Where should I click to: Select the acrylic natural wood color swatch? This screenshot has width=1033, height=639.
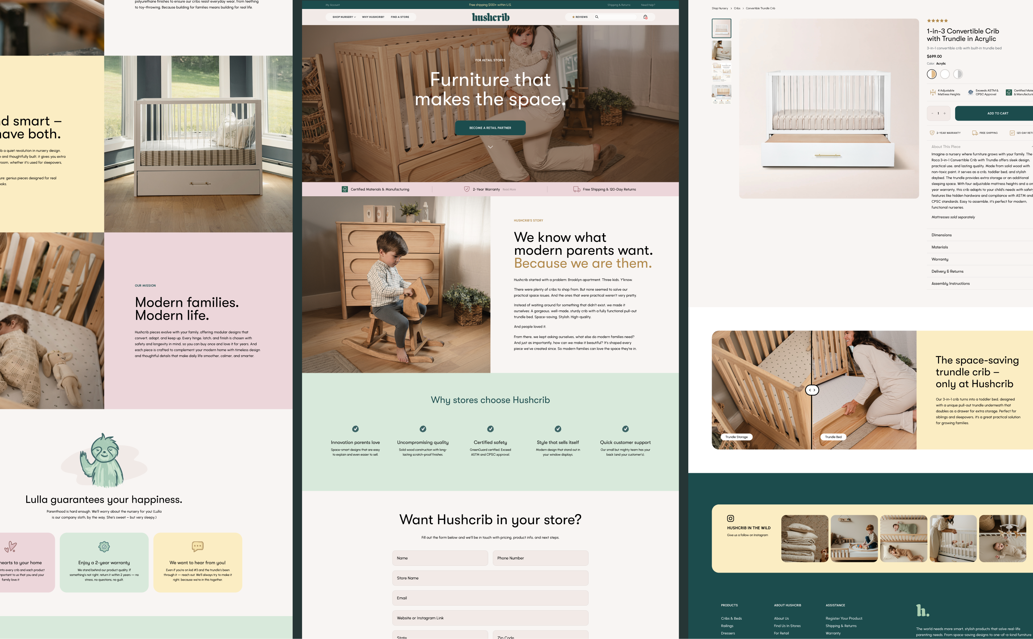point(931,74)
